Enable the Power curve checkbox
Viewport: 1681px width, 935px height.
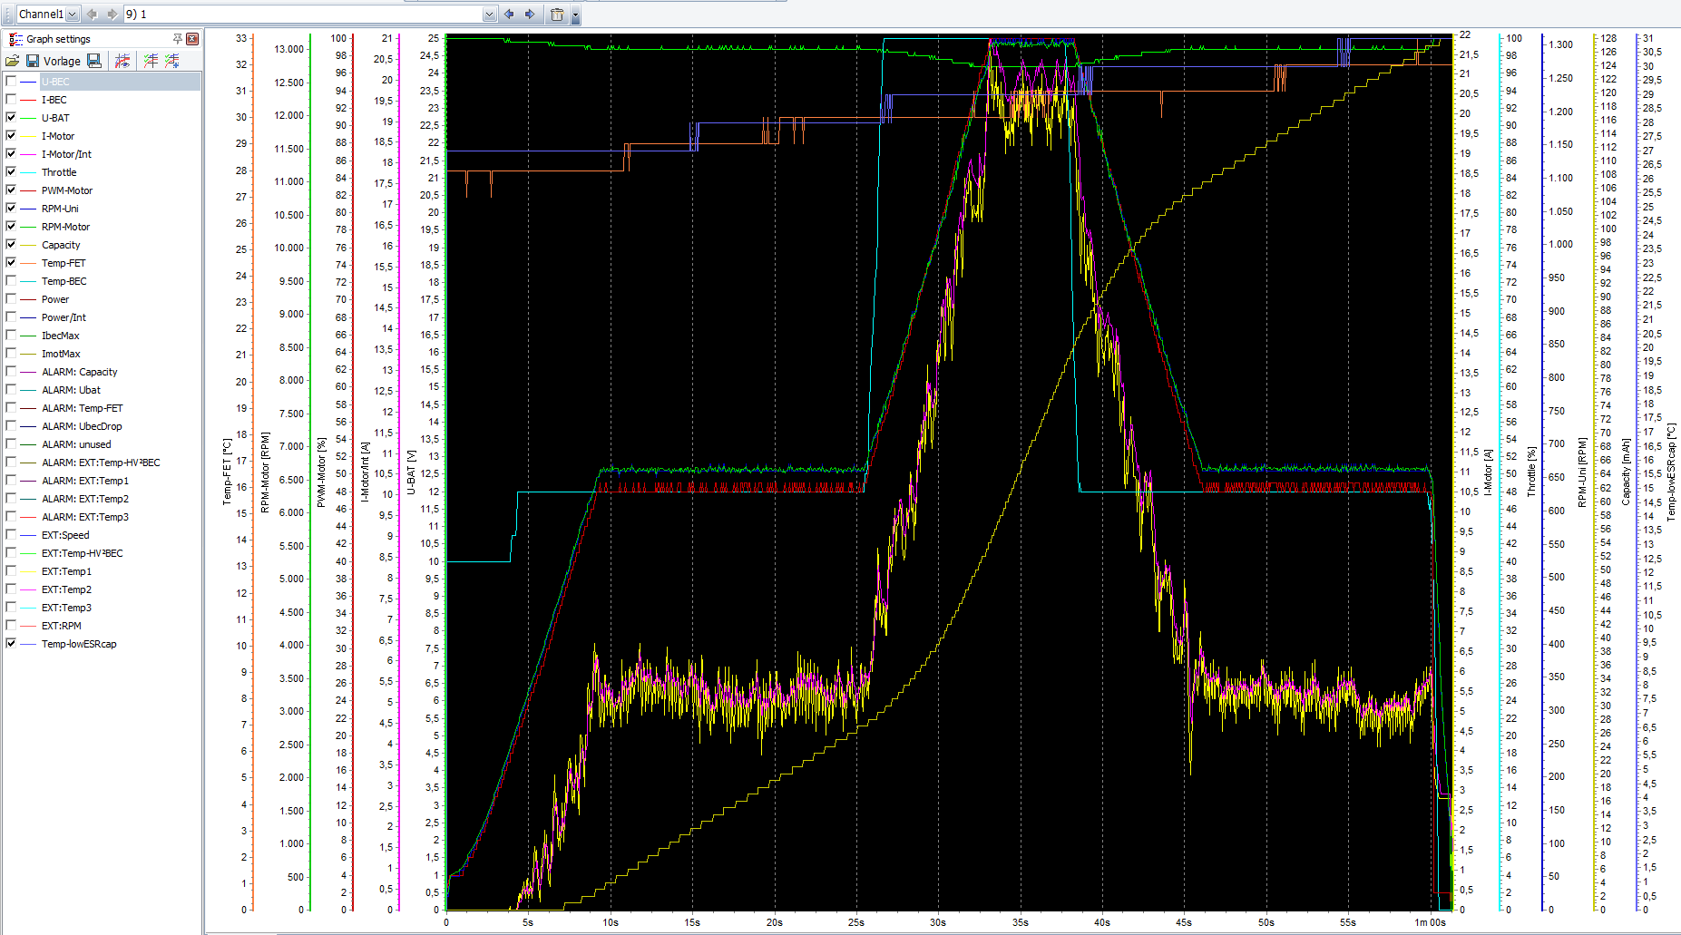click(x=11, y=299)
